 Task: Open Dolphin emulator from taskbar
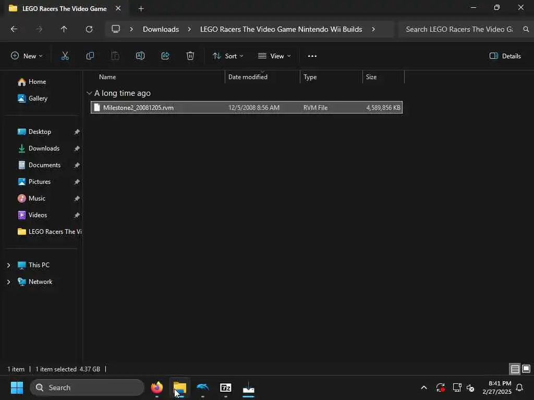click(x=203, y=387)
